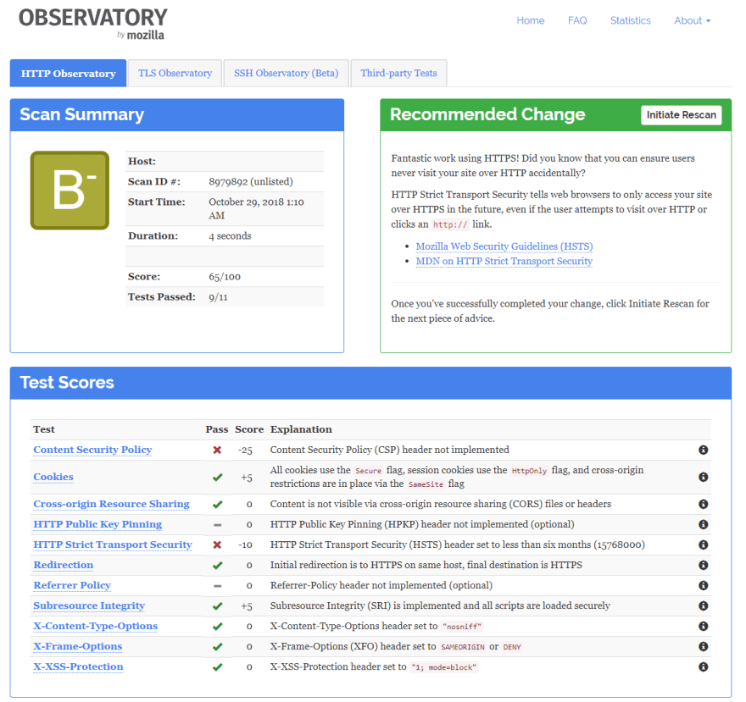Open the Cookies row info icon
746x702 pixels.
pyautogui.click(x=703, y=477)
